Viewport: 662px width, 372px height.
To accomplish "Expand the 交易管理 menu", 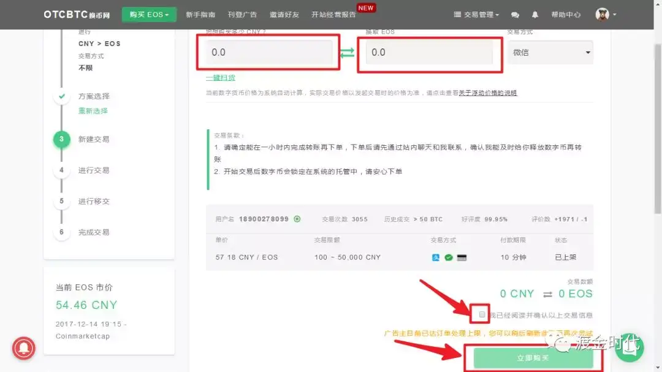I will tap(476, 14).
